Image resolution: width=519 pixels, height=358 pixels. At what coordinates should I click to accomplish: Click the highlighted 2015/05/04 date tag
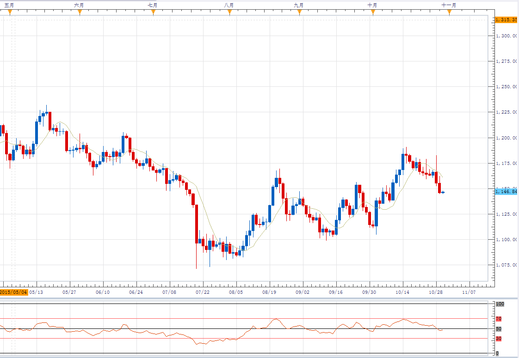click(13, 292)
